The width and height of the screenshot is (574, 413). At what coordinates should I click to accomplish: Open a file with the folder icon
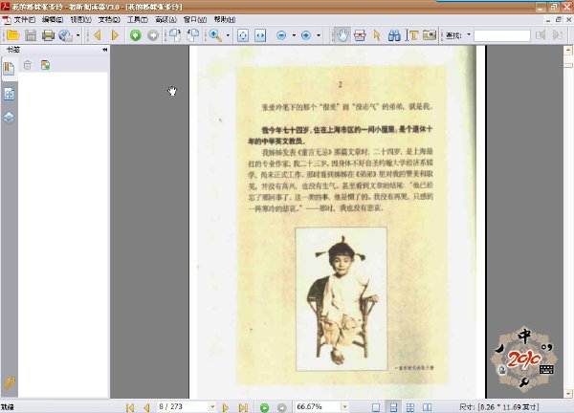coord(12,35)
